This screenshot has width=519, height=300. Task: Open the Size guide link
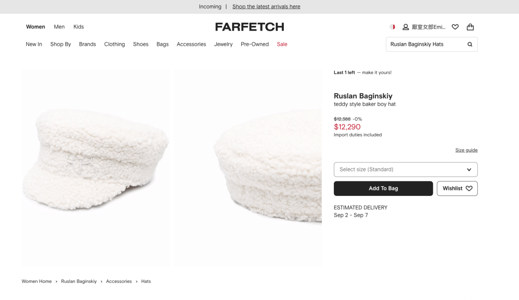[x=466, y=150]
